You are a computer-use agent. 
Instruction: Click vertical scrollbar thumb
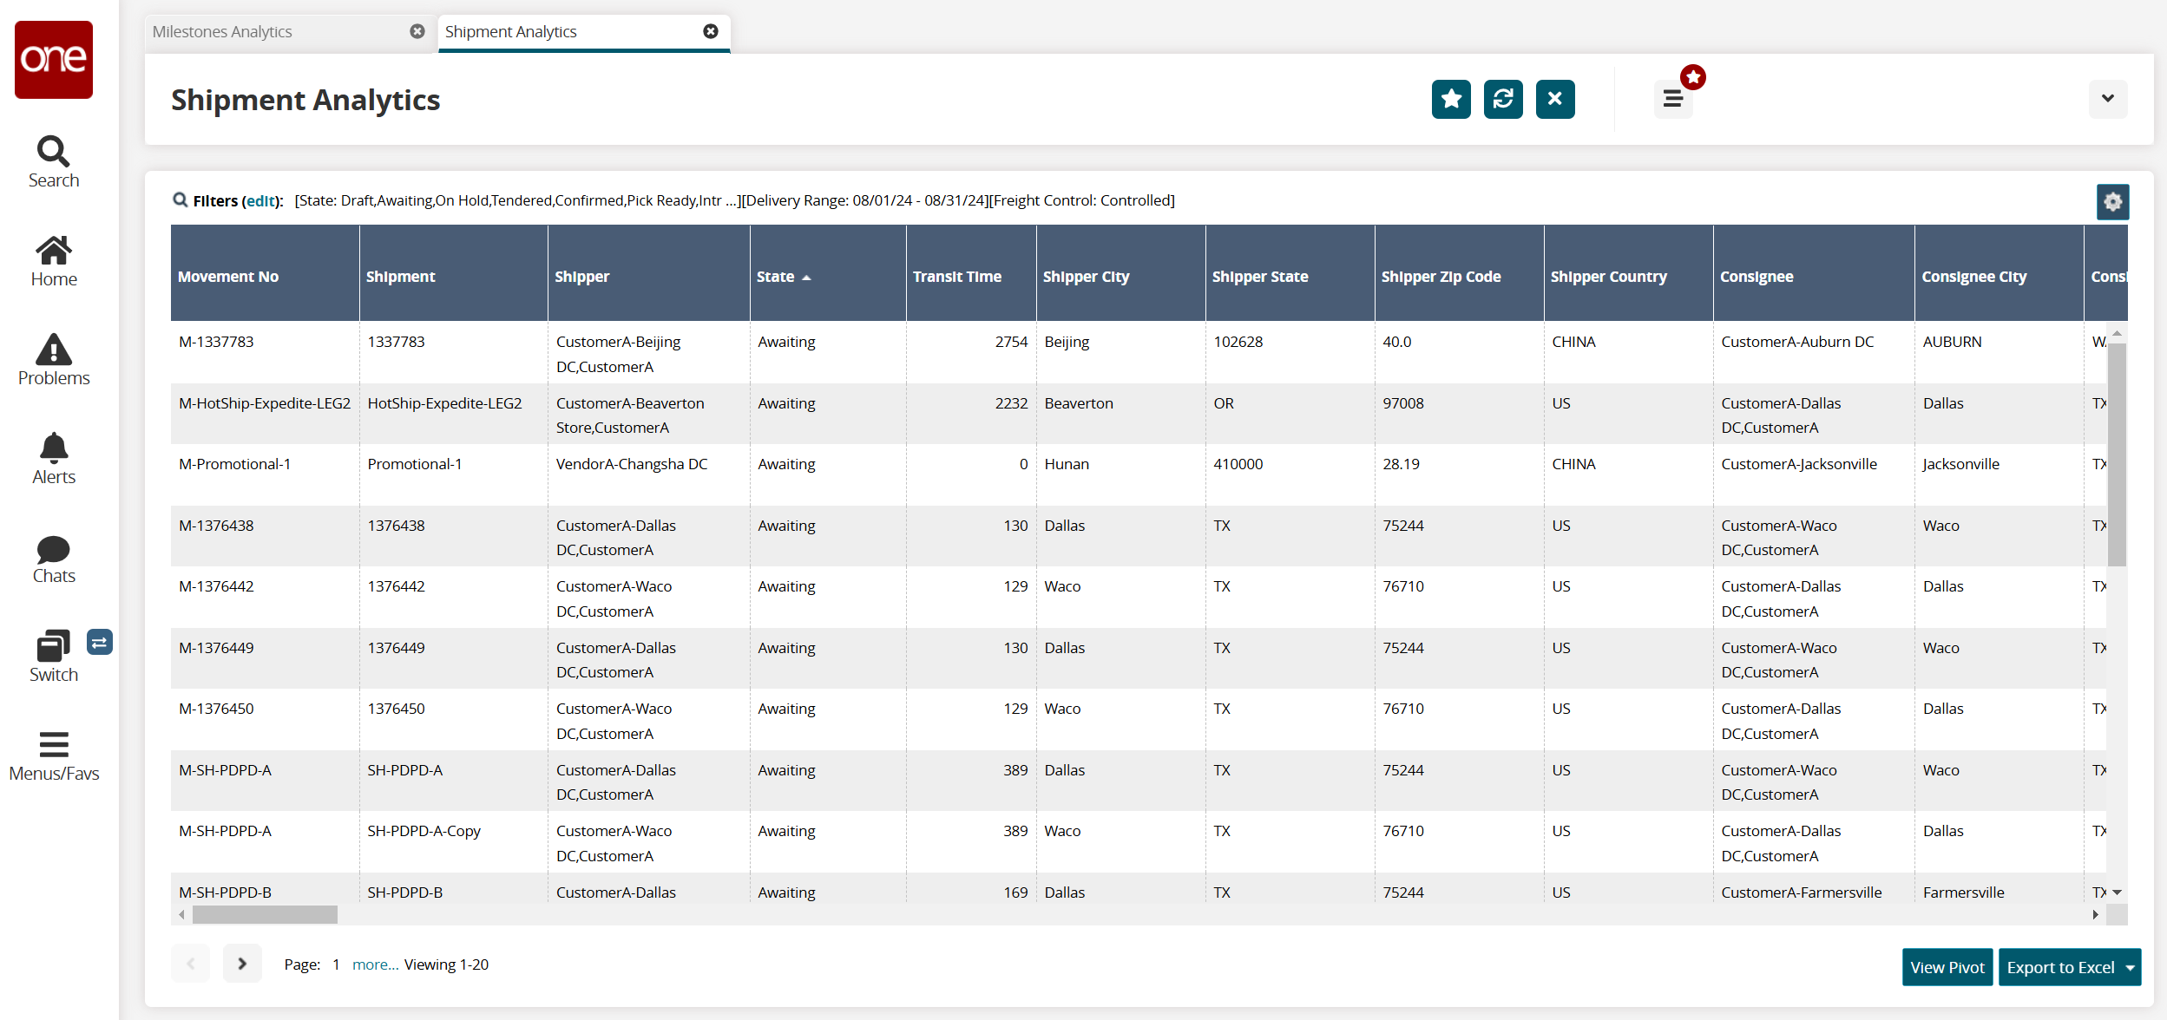click(2118, 454)
